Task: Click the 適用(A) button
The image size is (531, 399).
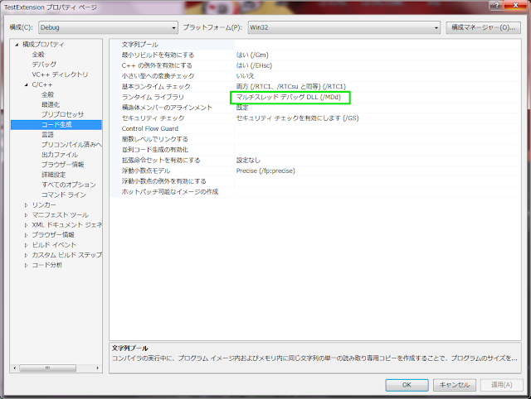Action: (x=502, y=385)
